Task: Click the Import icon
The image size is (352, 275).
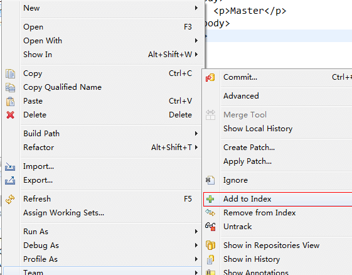Action: [10, 167]
